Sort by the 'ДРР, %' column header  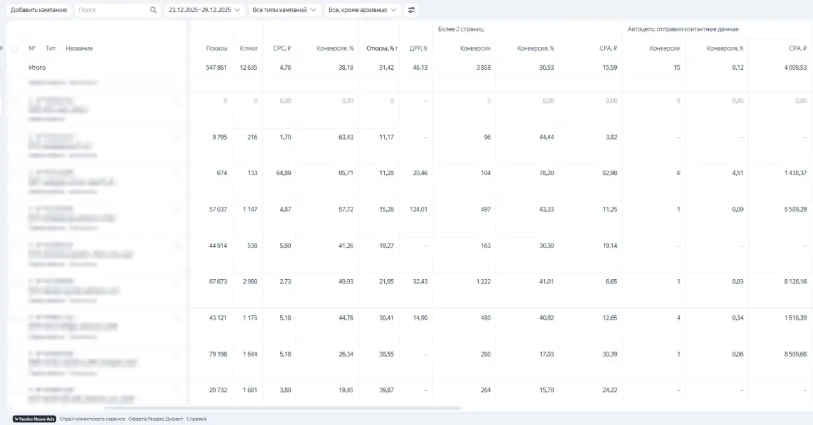pyautogui.click(x=419, y=48)
